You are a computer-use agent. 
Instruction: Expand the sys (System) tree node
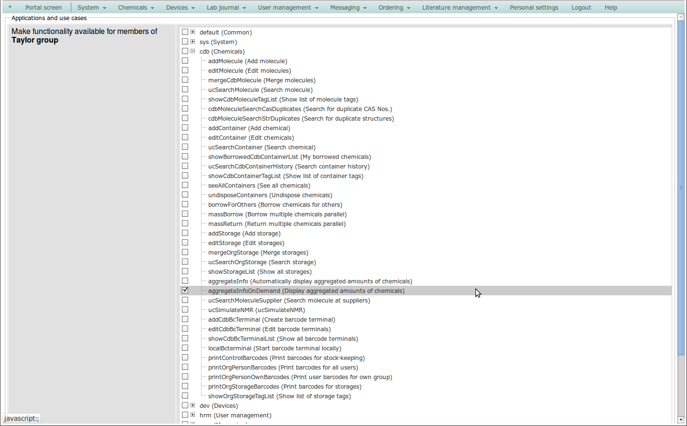[192, 42]
